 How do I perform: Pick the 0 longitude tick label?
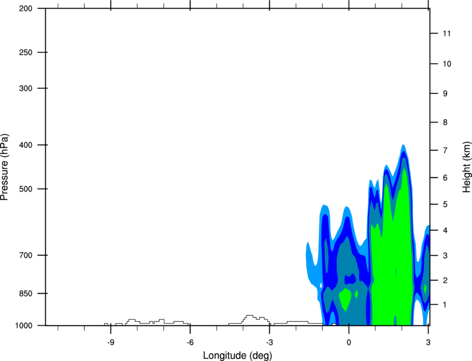pyautogui.click(x=349, y=343)
